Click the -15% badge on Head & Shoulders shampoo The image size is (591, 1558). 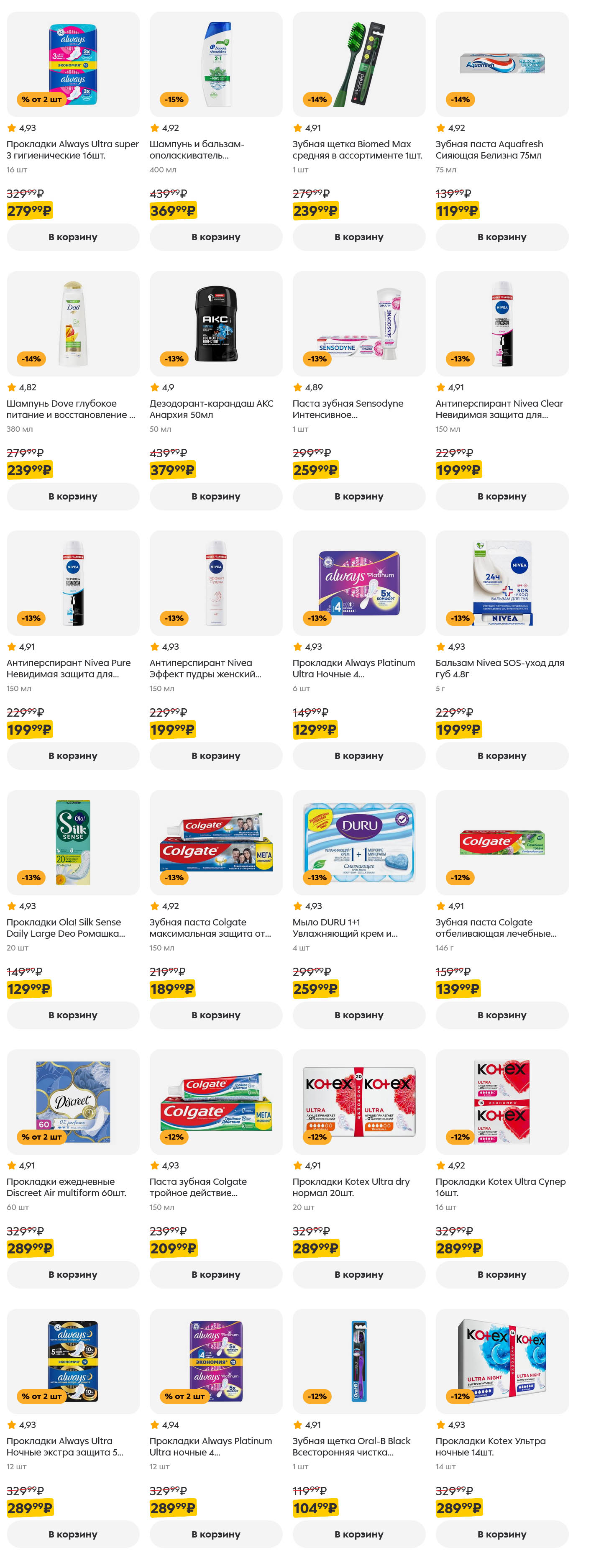coord(174,99)
